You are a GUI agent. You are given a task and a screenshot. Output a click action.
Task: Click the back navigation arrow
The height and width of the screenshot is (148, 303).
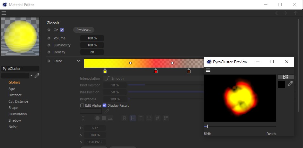click(277, 13)
